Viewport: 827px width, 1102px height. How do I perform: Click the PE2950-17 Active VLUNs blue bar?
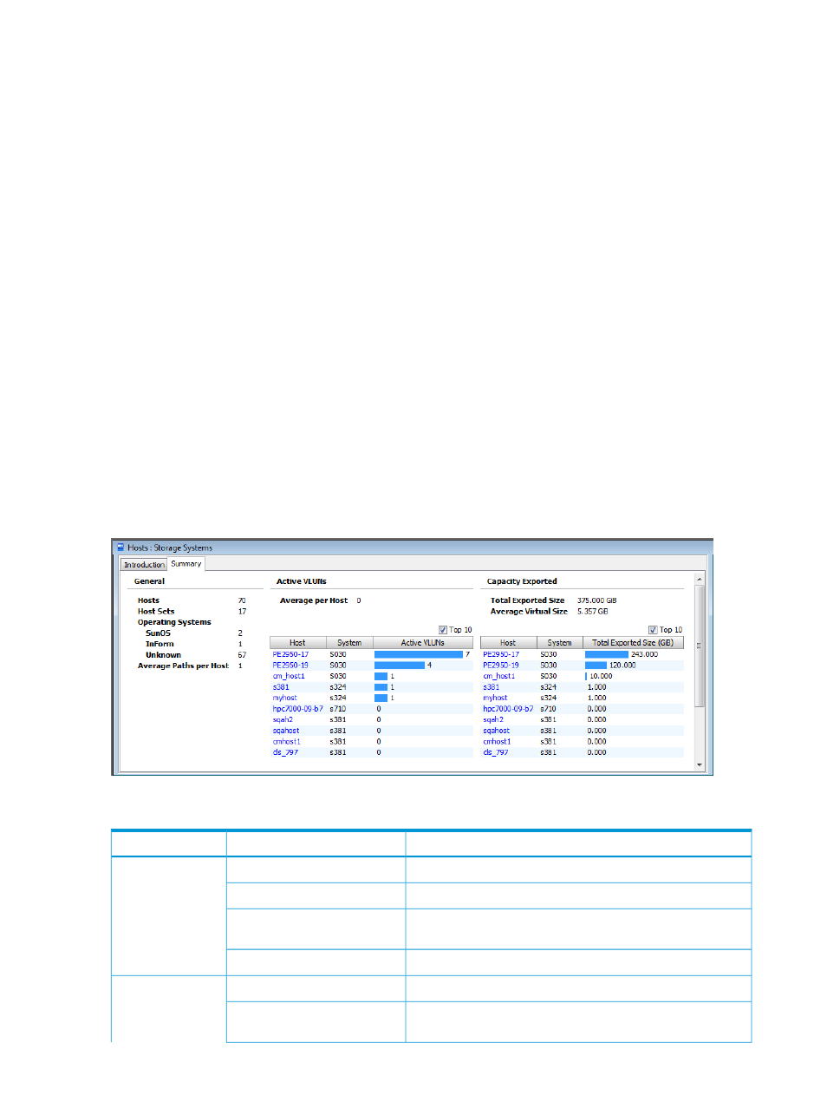pos(419,654)
